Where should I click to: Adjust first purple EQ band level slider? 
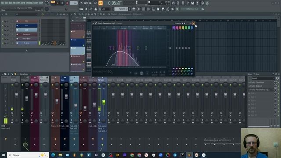pos(173,48)
